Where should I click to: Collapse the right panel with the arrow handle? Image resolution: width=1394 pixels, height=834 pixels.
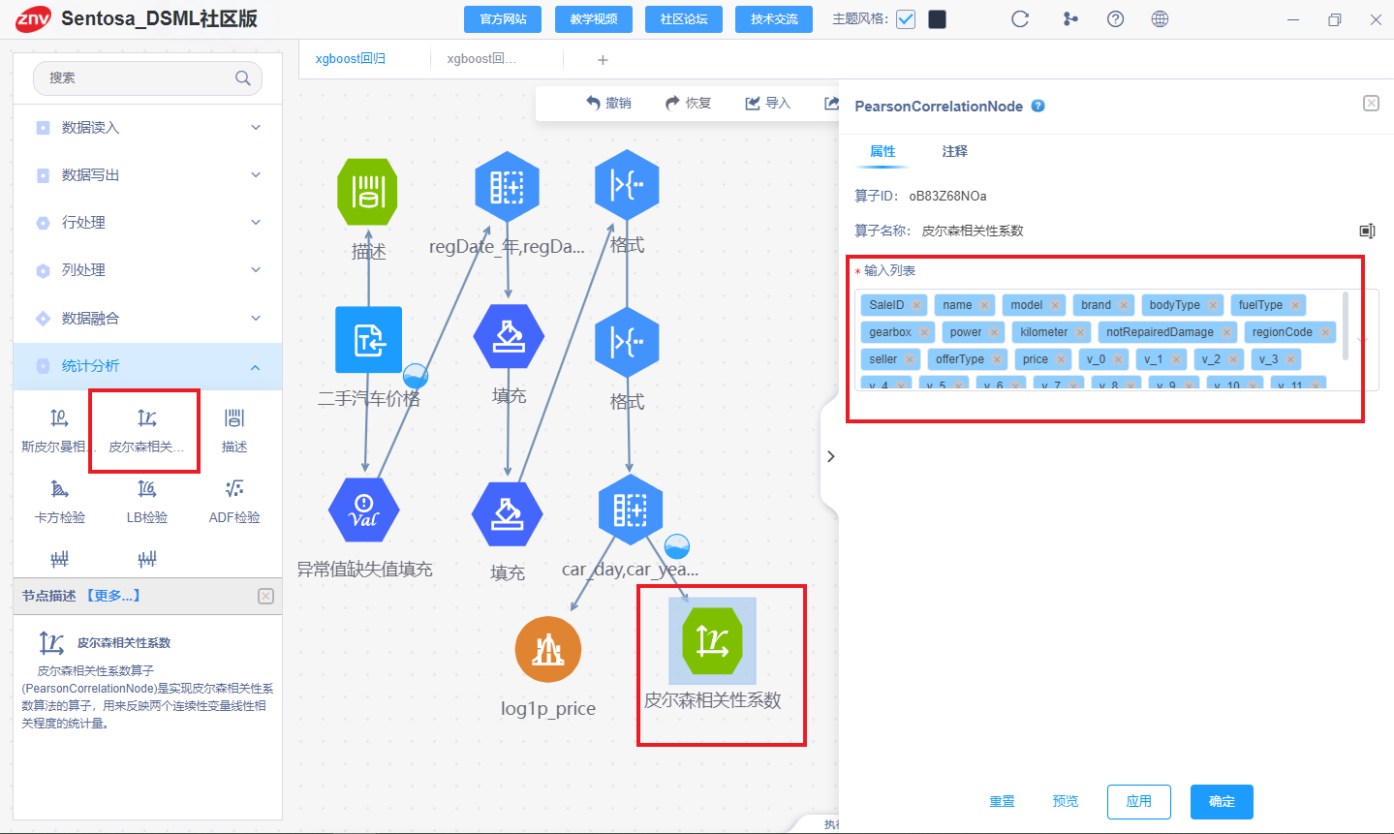830,456
